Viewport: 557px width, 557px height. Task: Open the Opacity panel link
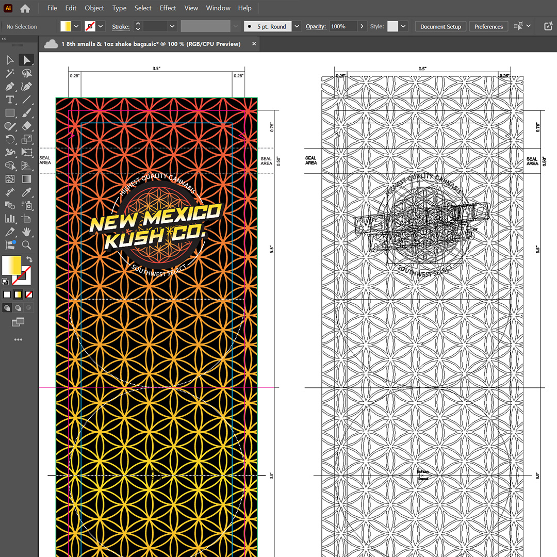click(316, 27)
